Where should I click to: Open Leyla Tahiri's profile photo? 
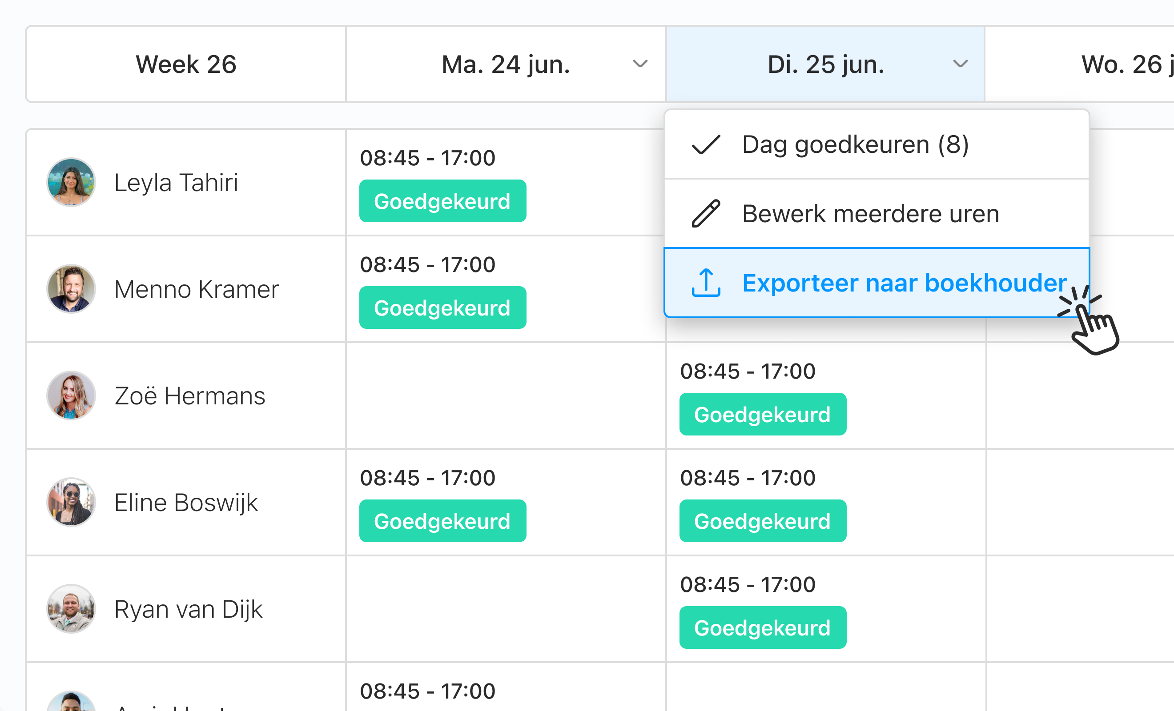71,182
